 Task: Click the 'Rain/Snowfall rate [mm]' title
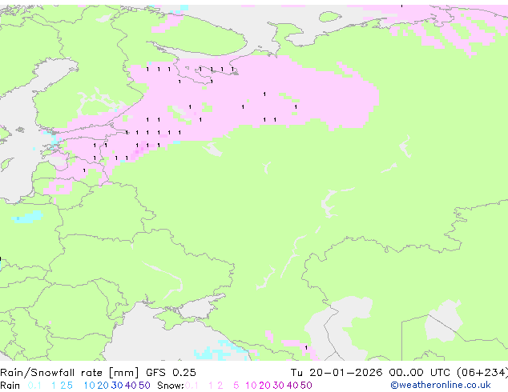(70, 373)
